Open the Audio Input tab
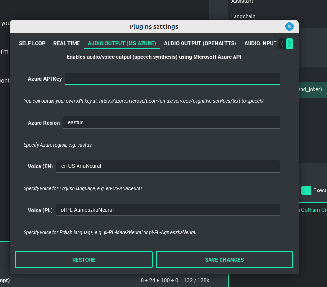This screenshot has width=327, height=287. pos(260,43)
